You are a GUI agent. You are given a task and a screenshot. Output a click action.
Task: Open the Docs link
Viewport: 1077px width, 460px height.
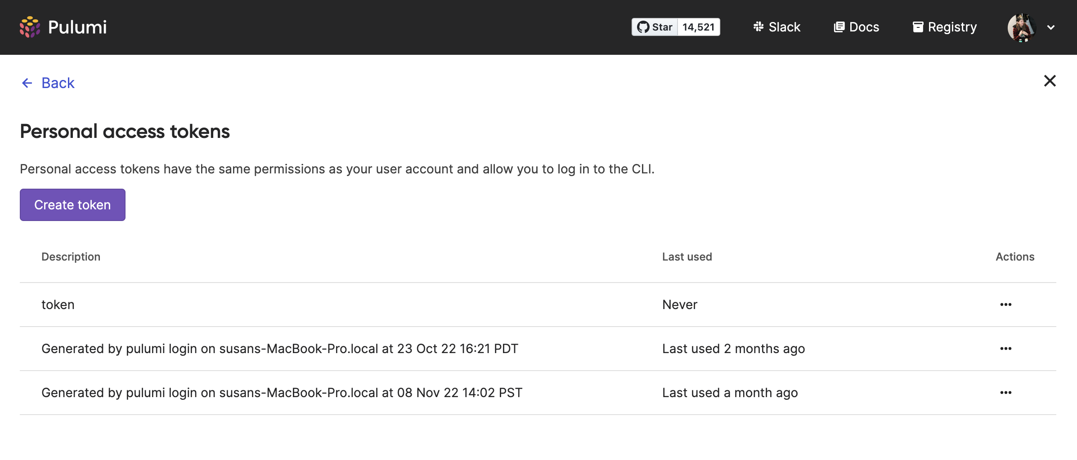point(856,27)
